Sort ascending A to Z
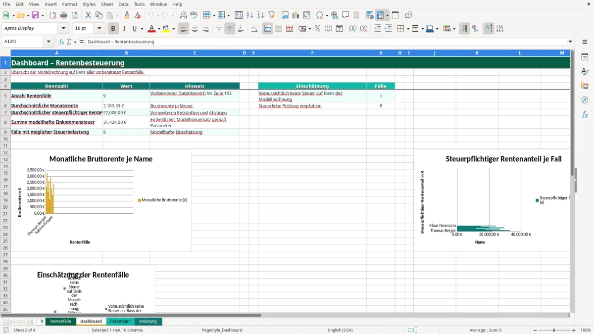This screenshot has width=594, height=334. 249,15
